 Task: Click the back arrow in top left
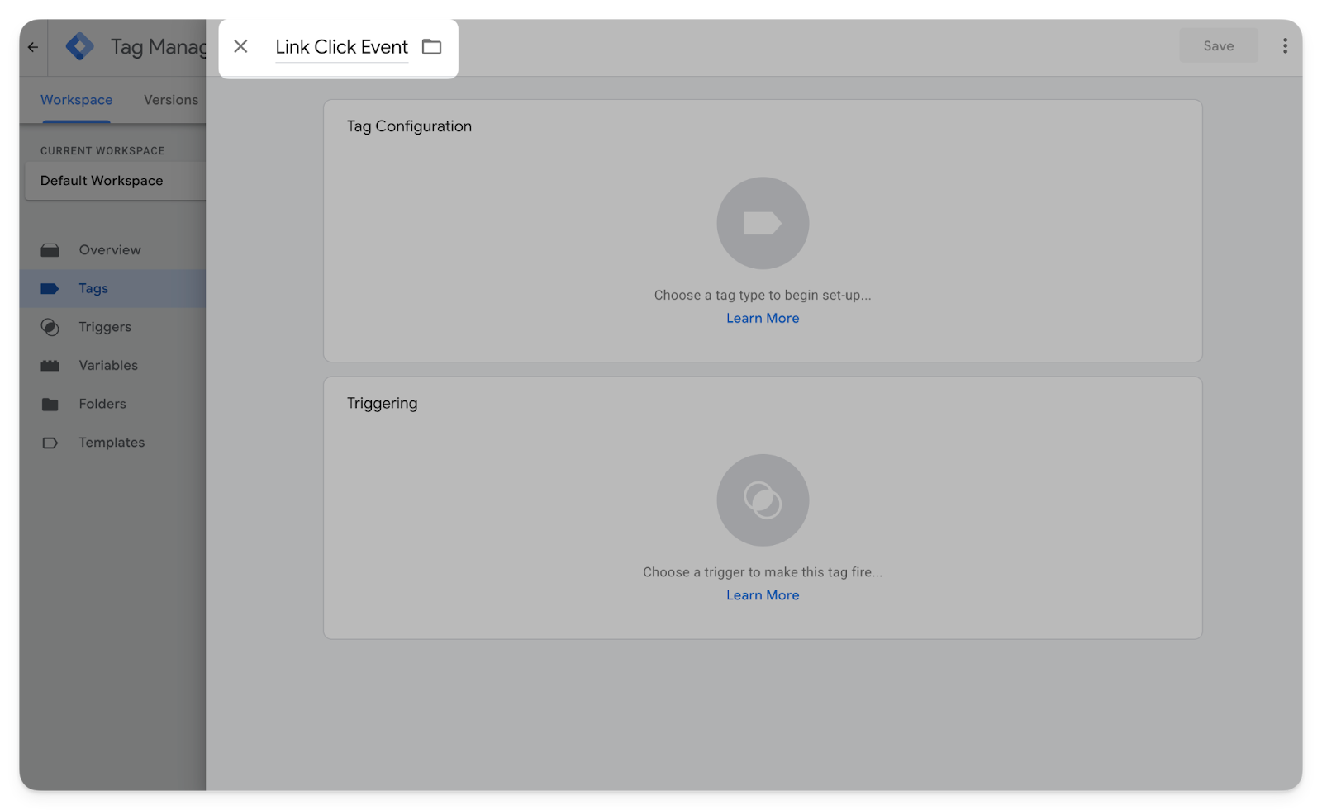(33, 47)
